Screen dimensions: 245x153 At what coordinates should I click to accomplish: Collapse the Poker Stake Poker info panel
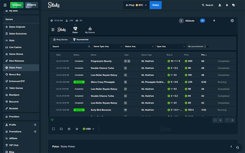(x=231, y=146)
